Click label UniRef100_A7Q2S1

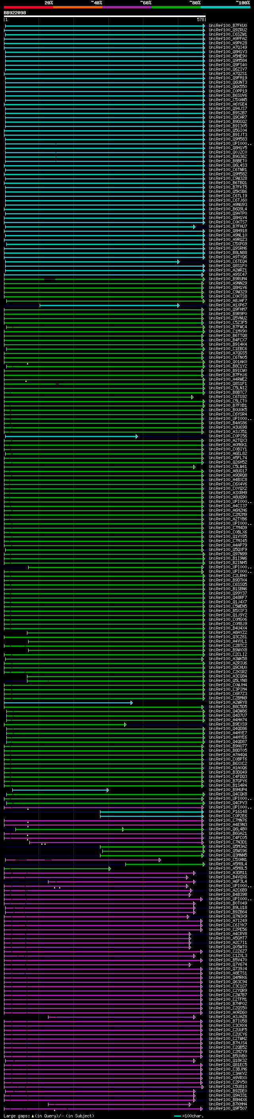point(227,73)
